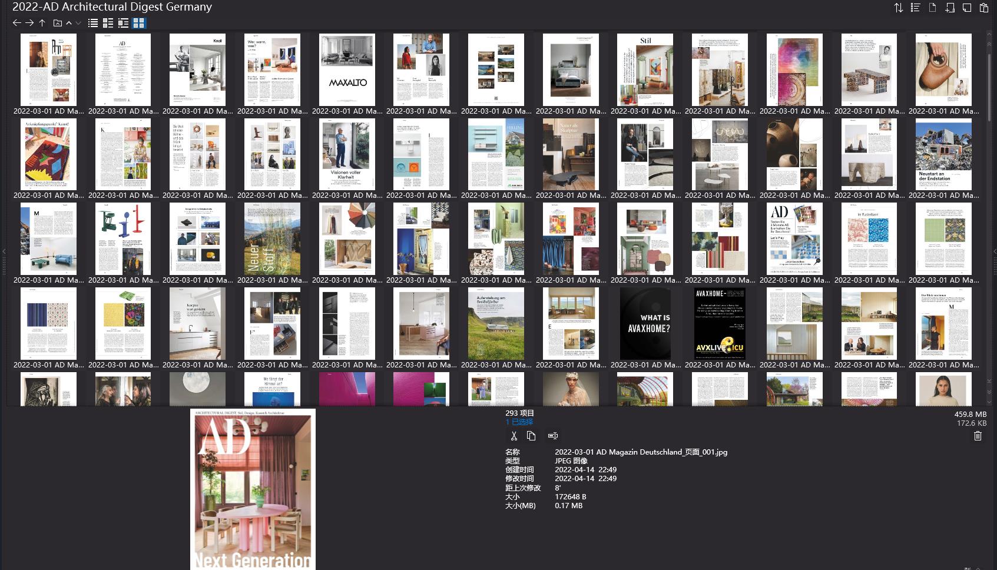Open the selection list icon beside the sort icon
Viewport: 997px width, 570px height.
(x=915, y=8)
